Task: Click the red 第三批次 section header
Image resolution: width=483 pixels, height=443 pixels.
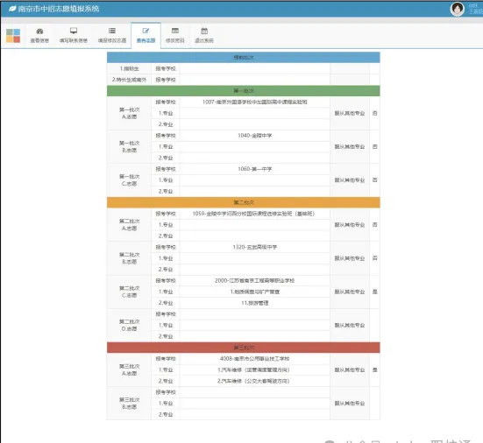Action: [244, 348]
